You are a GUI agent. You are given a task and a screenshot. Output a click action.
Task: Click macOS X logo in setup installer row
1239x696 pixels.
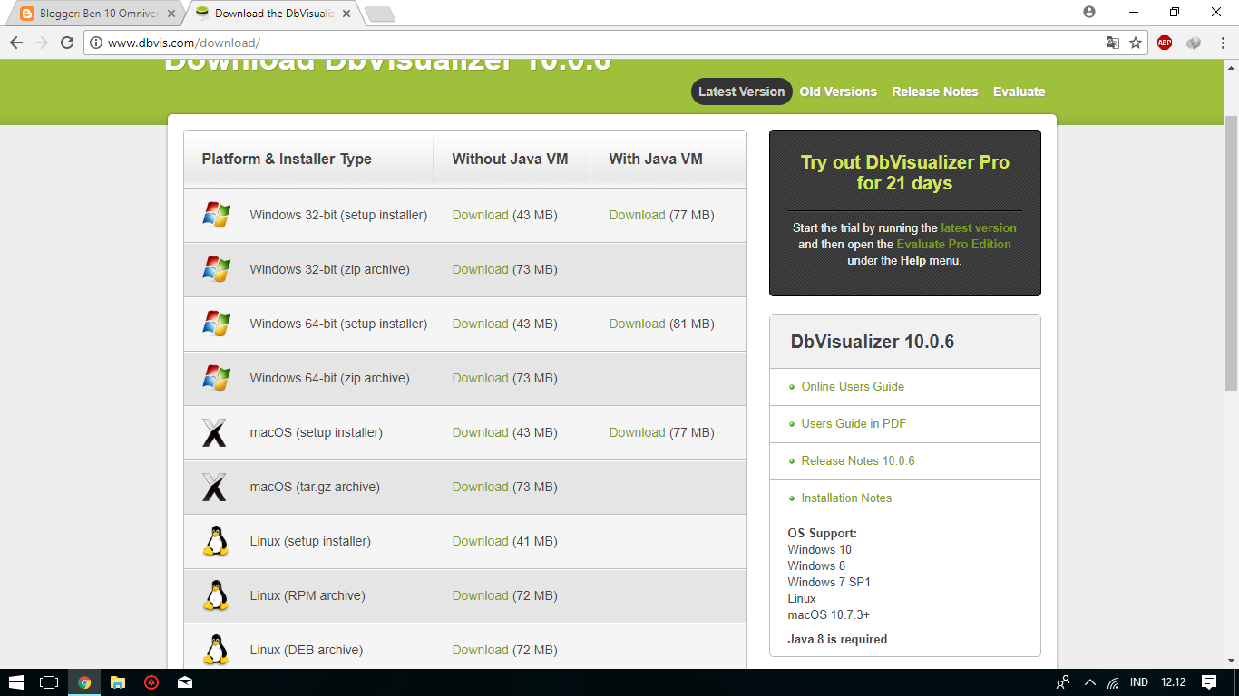[x=214, y=432]
